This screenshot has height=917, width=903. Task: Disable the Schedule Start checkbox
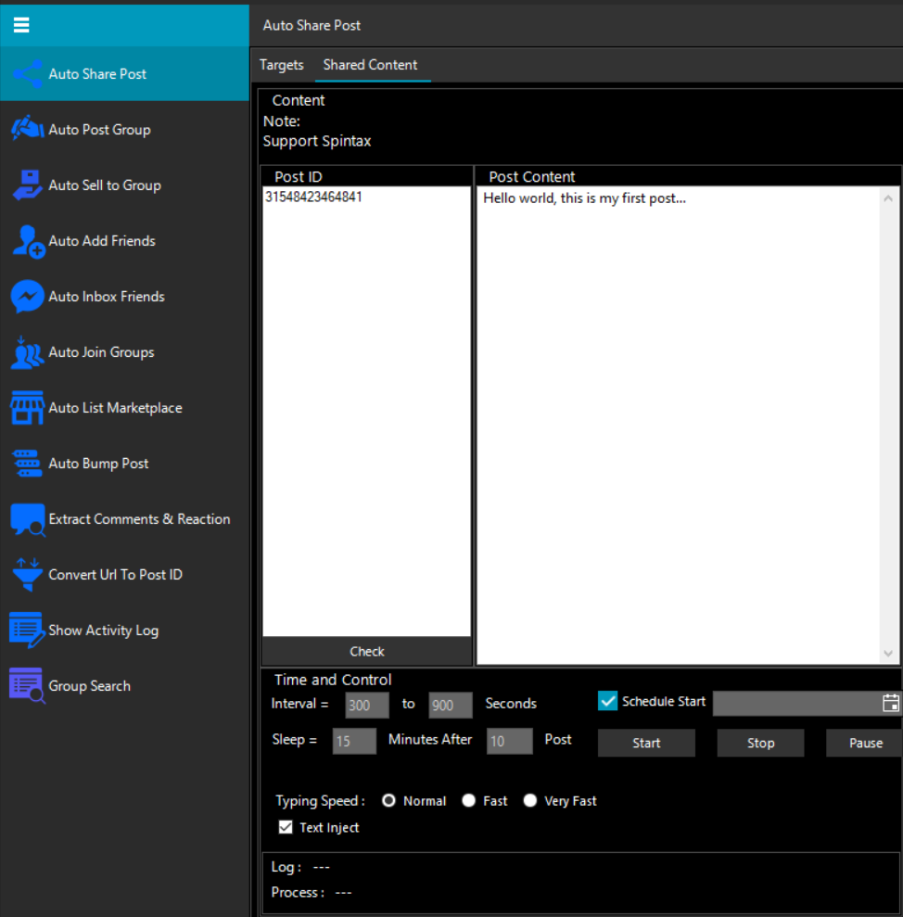pyautogui.click(x=607, y=701)
